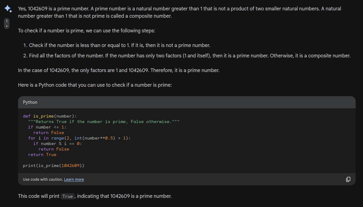Click 'Here is a Python code' sentence
This screenshot has height=207, width=363.
95,85
